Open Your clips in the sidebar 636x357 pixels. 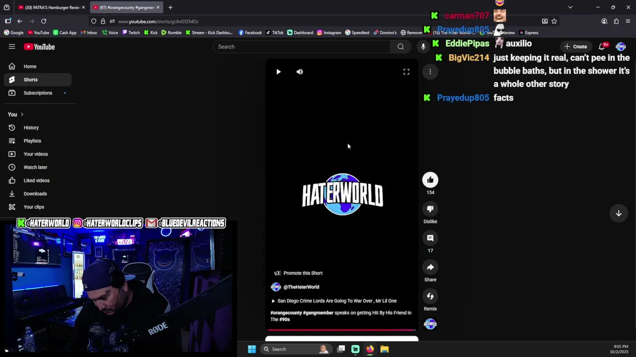tap(37, 207)
